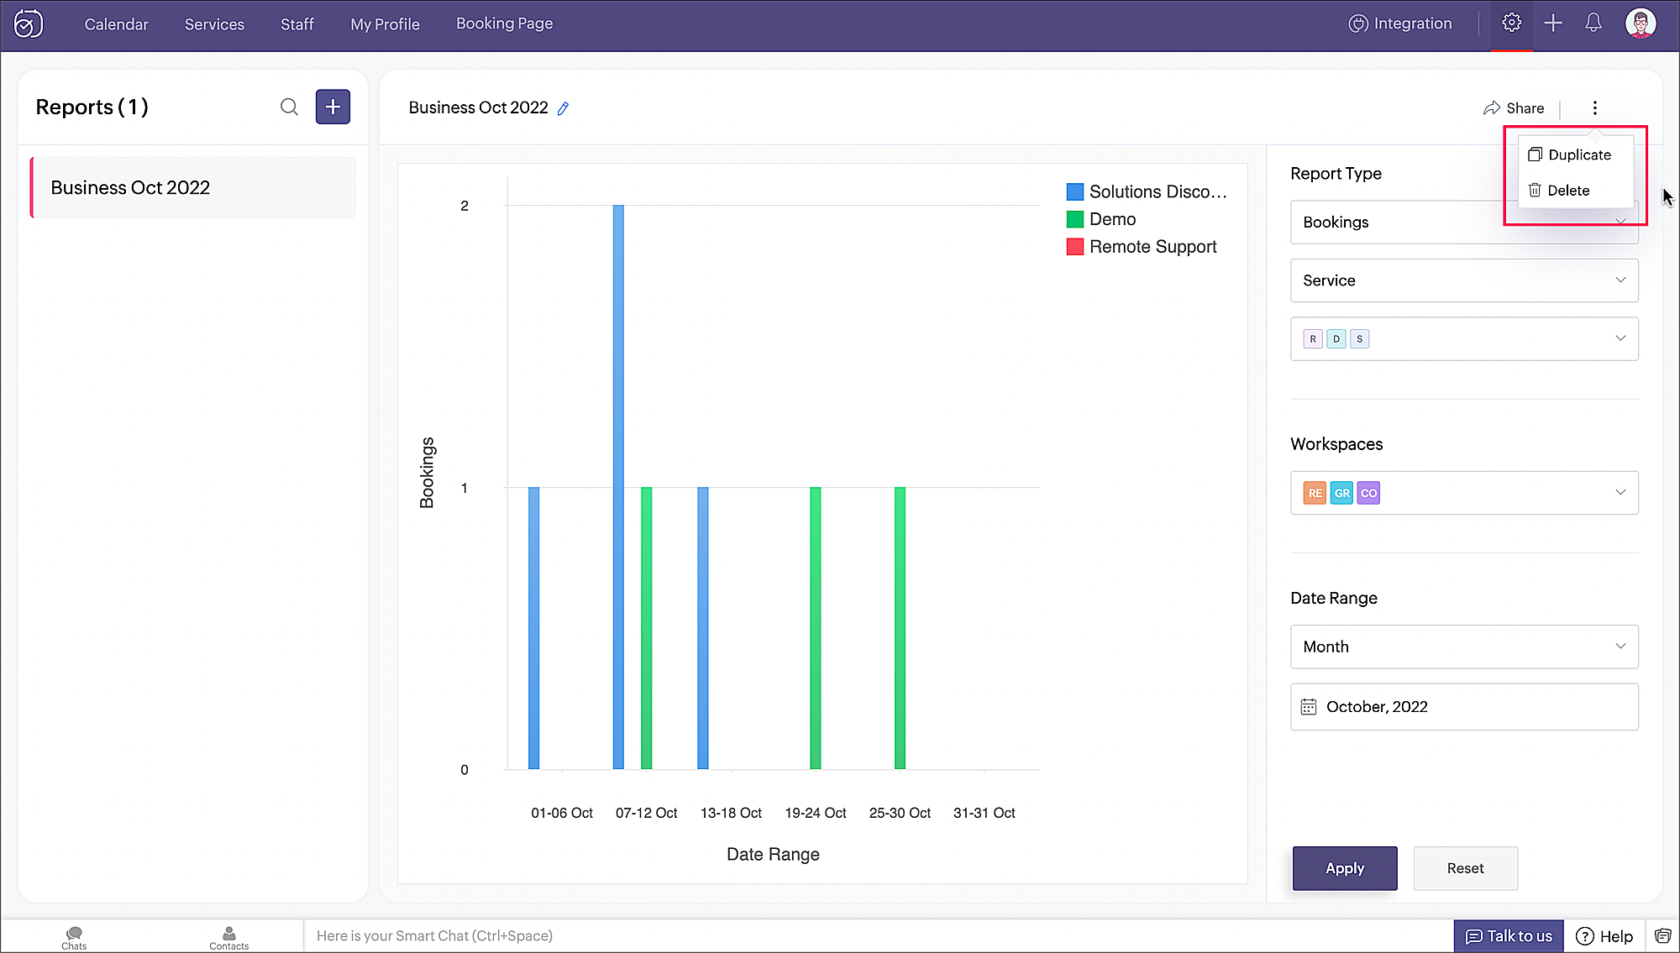Open the Month date range dropdown

(1464, 647)
